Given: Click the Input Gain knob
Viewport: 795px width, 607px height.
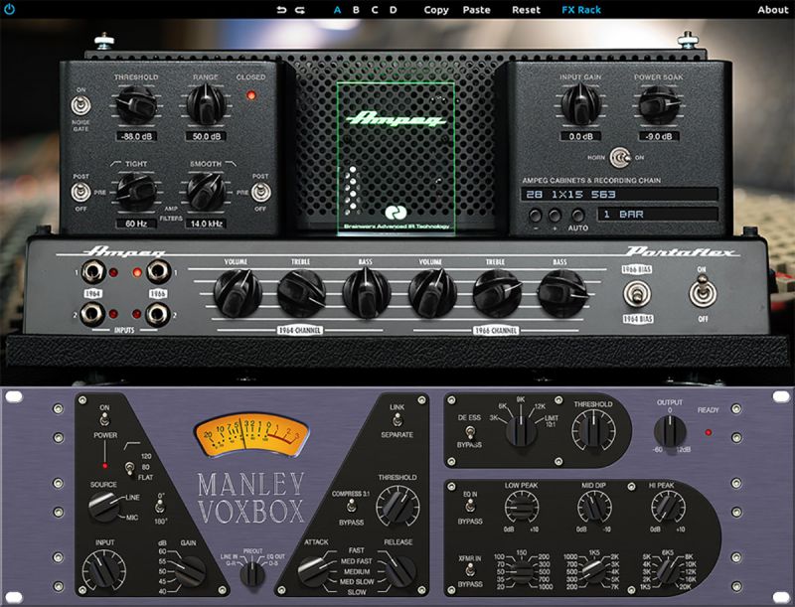Looking at the screenshot, I should tap(581, 105).
